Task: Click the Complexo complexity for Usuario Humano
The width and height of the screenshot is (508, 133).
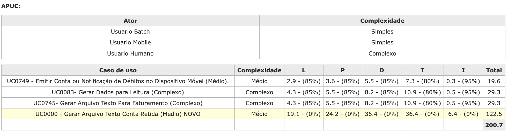Action: (x=382, y=53)
